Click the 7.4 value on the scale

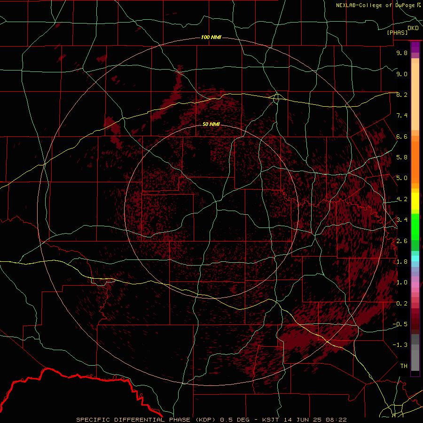pyautogui.click(x=402, y=116)
